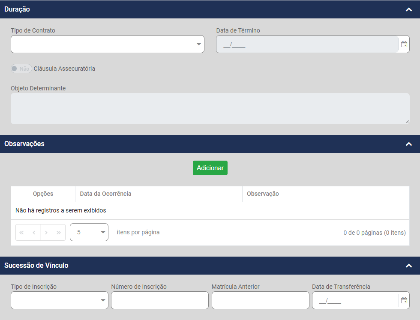Click the Cláusula Assecuratória label
420x320 pixels.
[x=64, y=69]
